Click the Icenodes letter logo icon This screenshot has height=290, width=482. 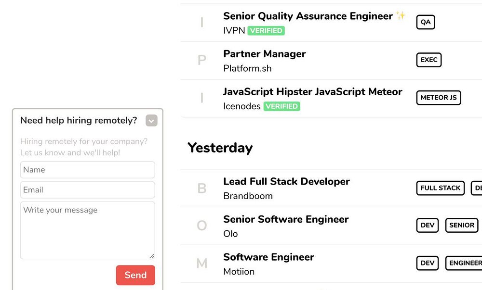pyautogui.click(x=202, y=98)
